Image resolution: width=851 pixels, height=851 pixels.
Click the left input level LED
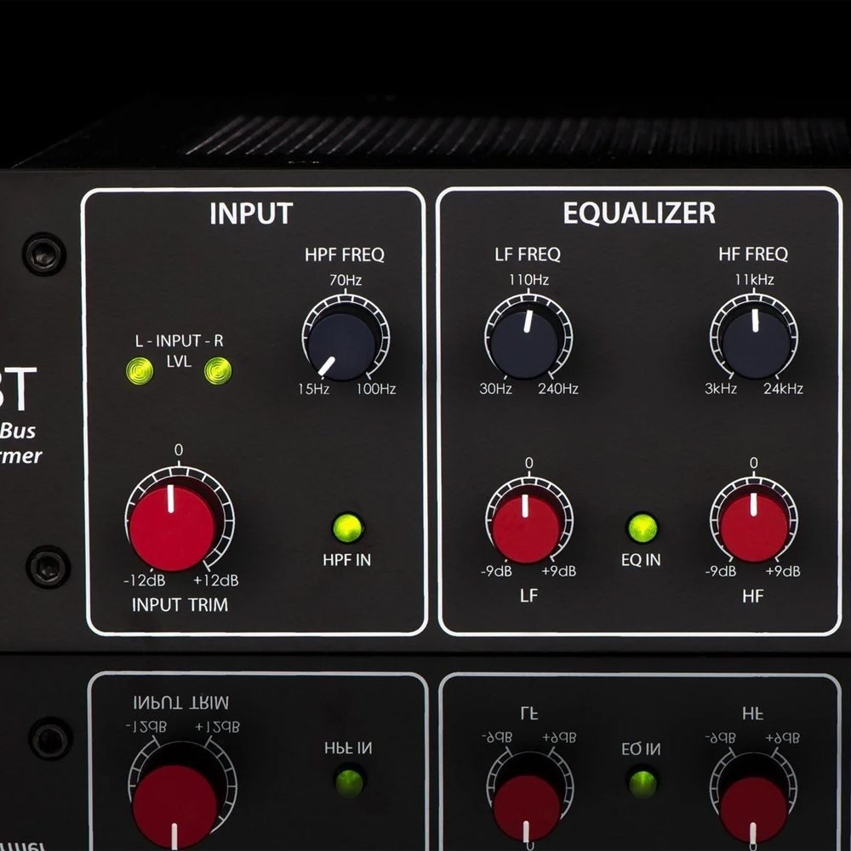pyautogui.click(x=139, y=371)
